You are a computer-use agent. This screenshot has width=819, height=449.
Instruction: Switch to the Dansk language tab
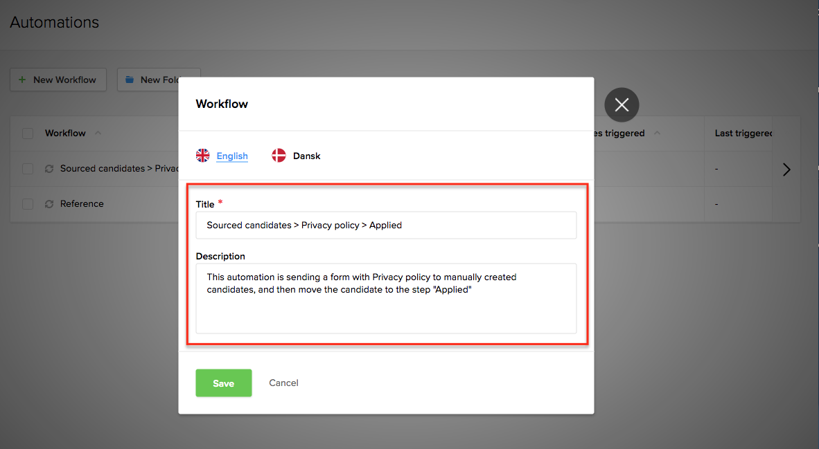point(306,156)
